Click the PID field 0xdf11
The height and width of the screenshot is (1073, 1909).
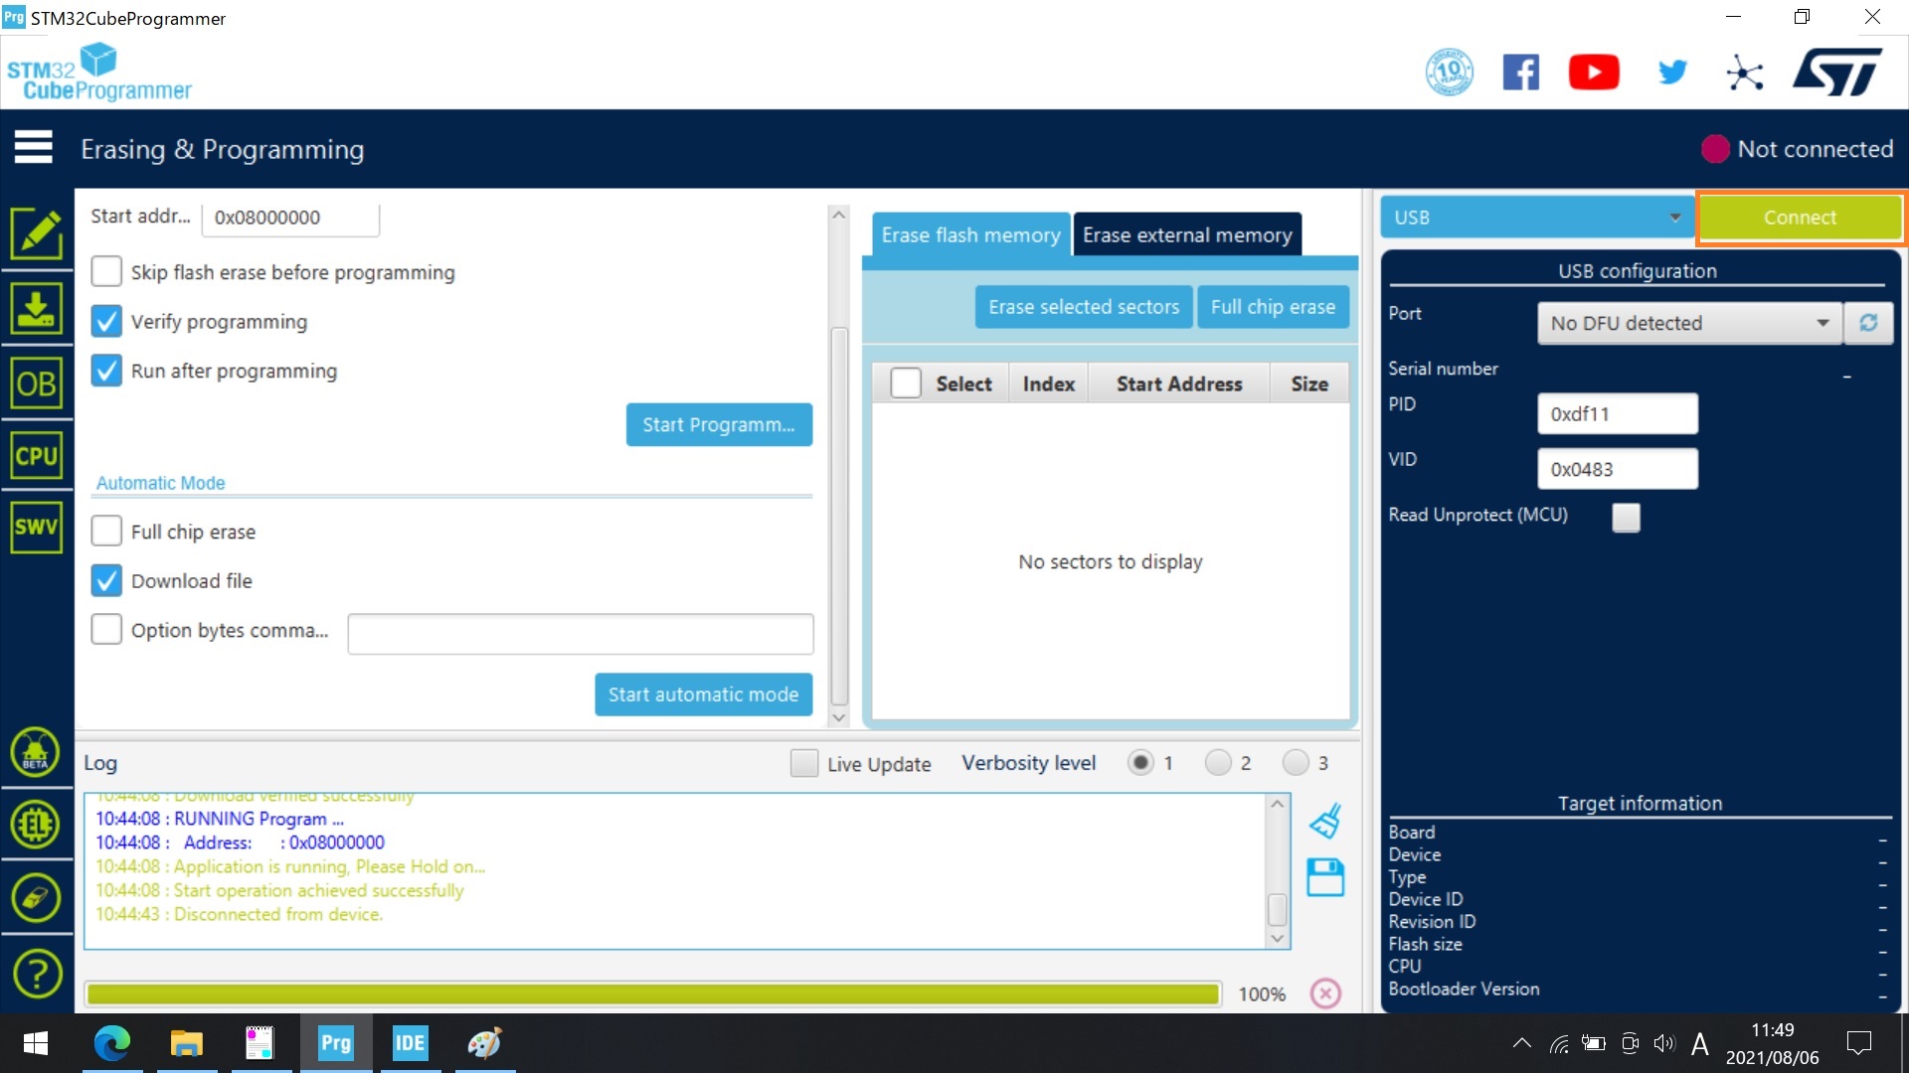1618,413
